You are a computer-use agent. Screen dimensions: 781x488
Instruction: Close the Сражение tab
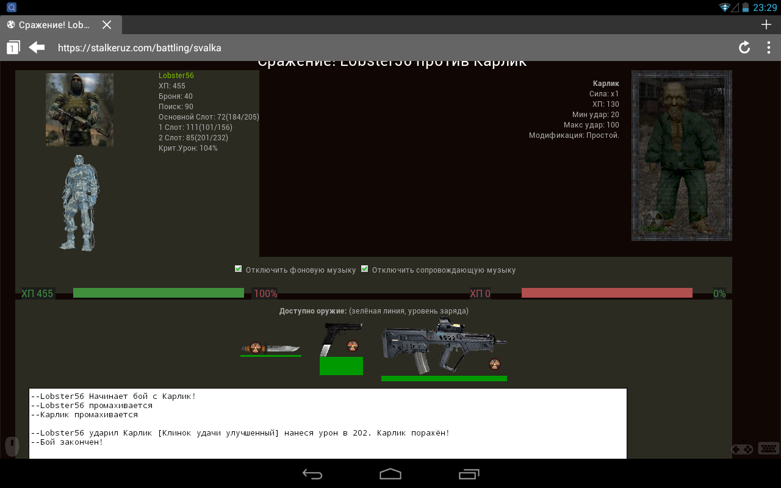pos(107,25)
